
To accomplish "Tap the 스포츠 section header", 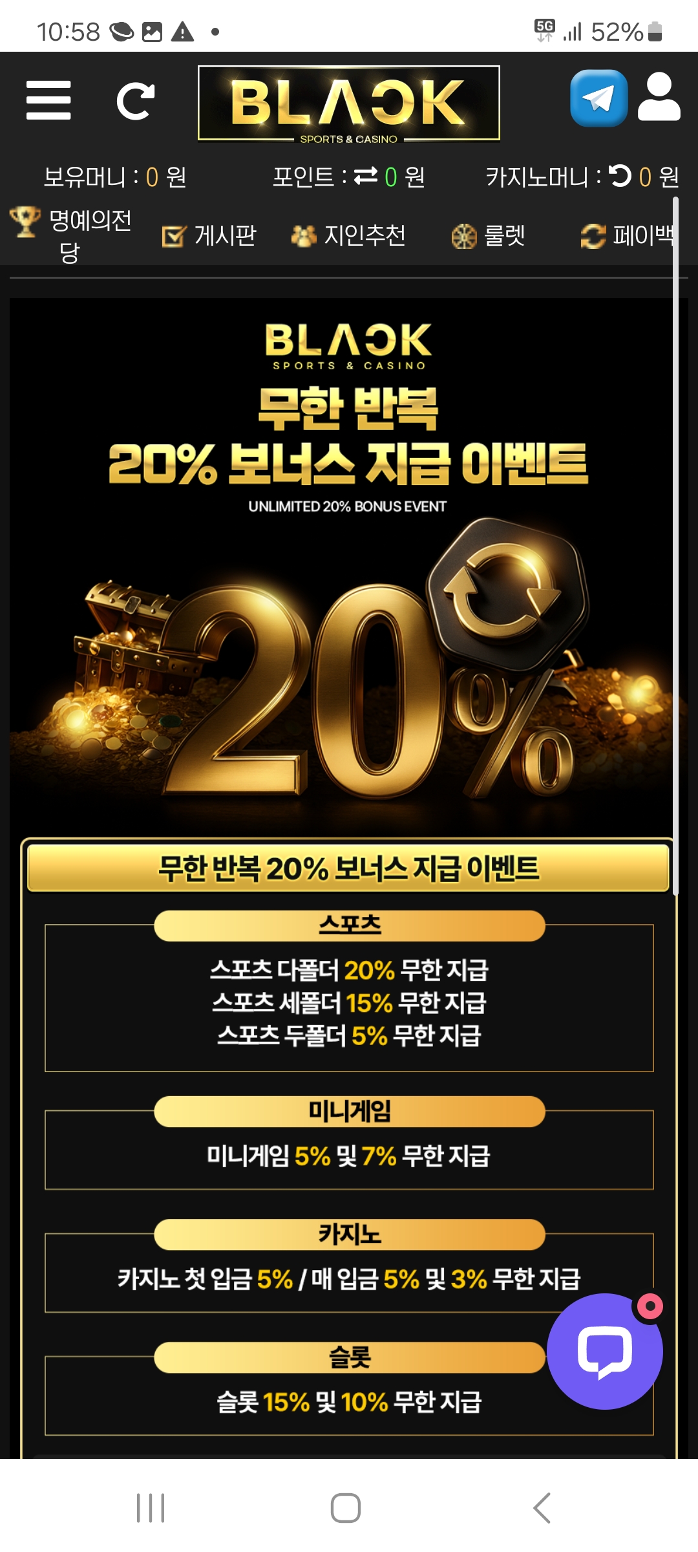I will click(350, 925).
